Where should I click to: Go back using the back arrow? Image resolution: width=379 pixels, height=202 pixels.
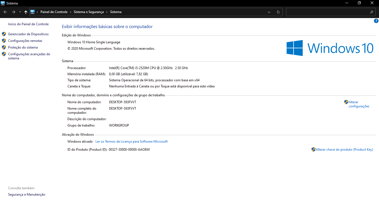pos(5,12)
